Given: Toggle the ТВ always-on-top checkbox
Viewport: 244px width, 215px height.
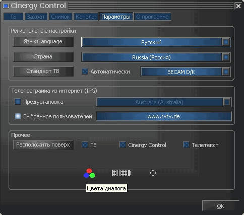Looking at the screenshot, I should [85, 145].
